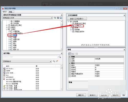Viewport: 128px width, 102px height.
Task: Click the help icon at dialog bottom right
Action: point(124,95)
